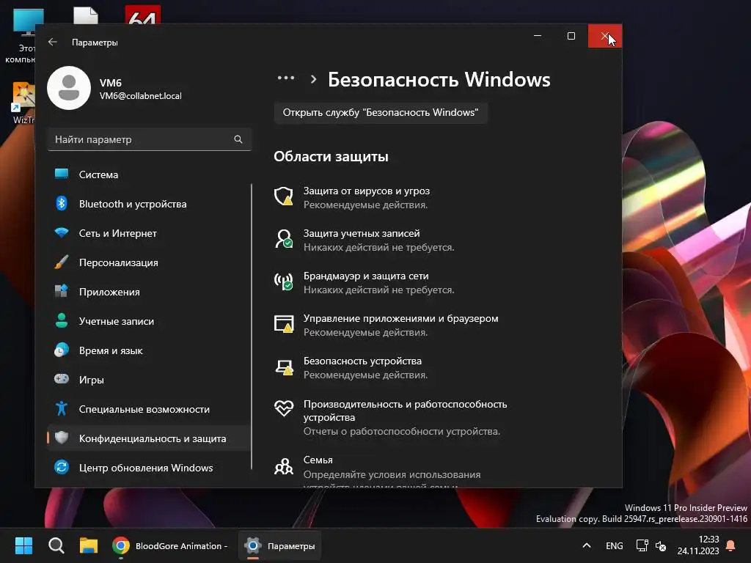The width and height of the screenshot is (751, 563).
Task: Open File Explorer from taskbar
Action: 89,545
